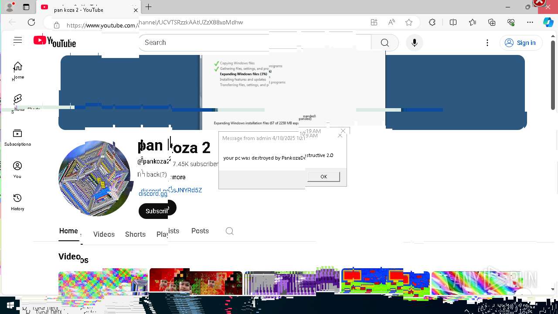The image size is (558, 314).
Task: Select the channel Home tab
Action: pos(68,231)
